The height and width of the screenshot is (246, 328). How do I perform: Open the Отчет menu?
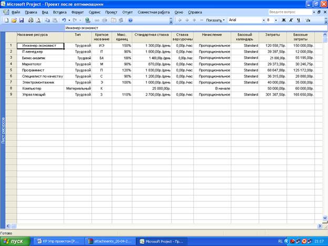click(x=127, y=11)
